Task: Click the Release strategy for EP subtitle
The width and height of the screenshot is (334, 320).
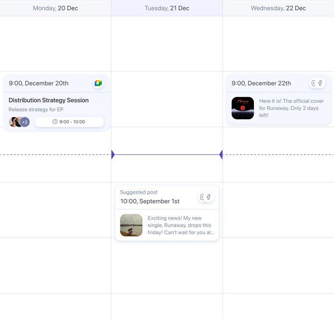Action: click(36, 110)
